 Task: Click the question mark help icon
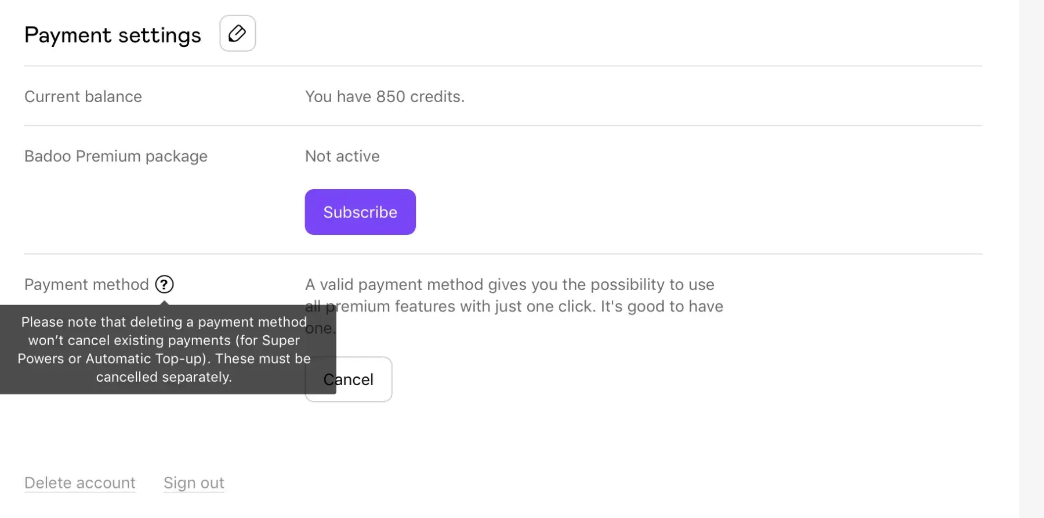164,284
